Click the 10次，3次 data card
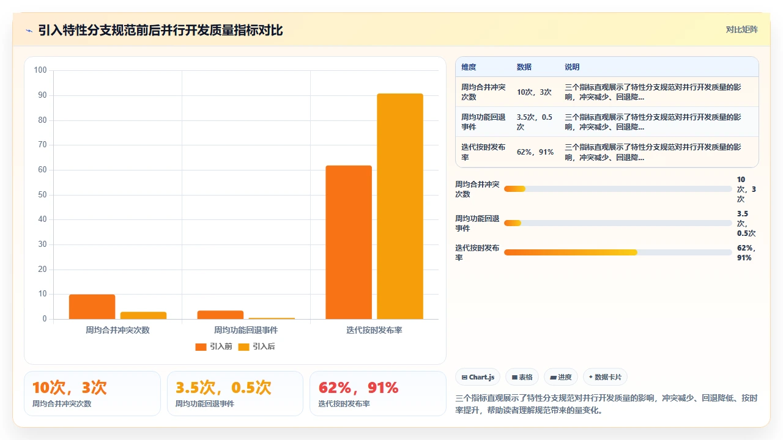The image size is (783, 440). [92, 394]
